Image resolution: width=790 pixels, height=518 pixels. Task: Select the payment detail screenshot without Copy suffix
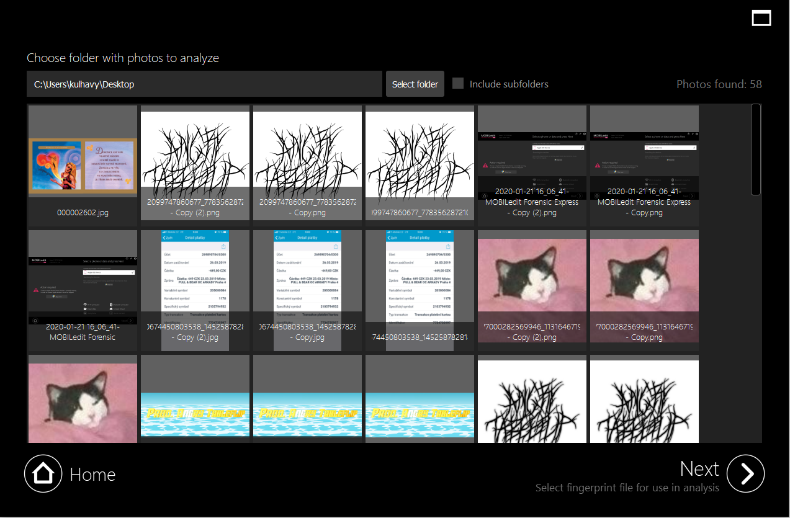tap(420, 290)
